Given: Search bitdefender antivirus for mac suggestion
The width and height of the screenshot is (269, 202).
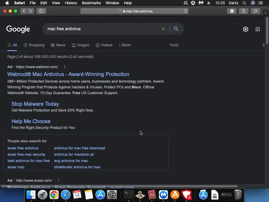Looking at the screenshot, I should point(77,167).
